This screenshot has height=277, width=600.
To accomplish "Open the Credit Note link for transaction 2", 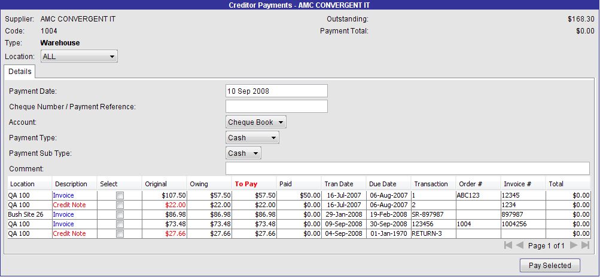I will pyautogui.click(x=69, y=205).
